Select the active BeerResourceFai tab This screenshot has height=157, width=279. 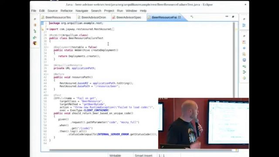(164, 17)
